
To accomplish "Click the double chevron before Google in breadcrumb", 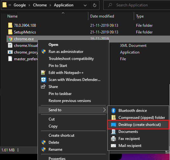I will tap(10, 5).
